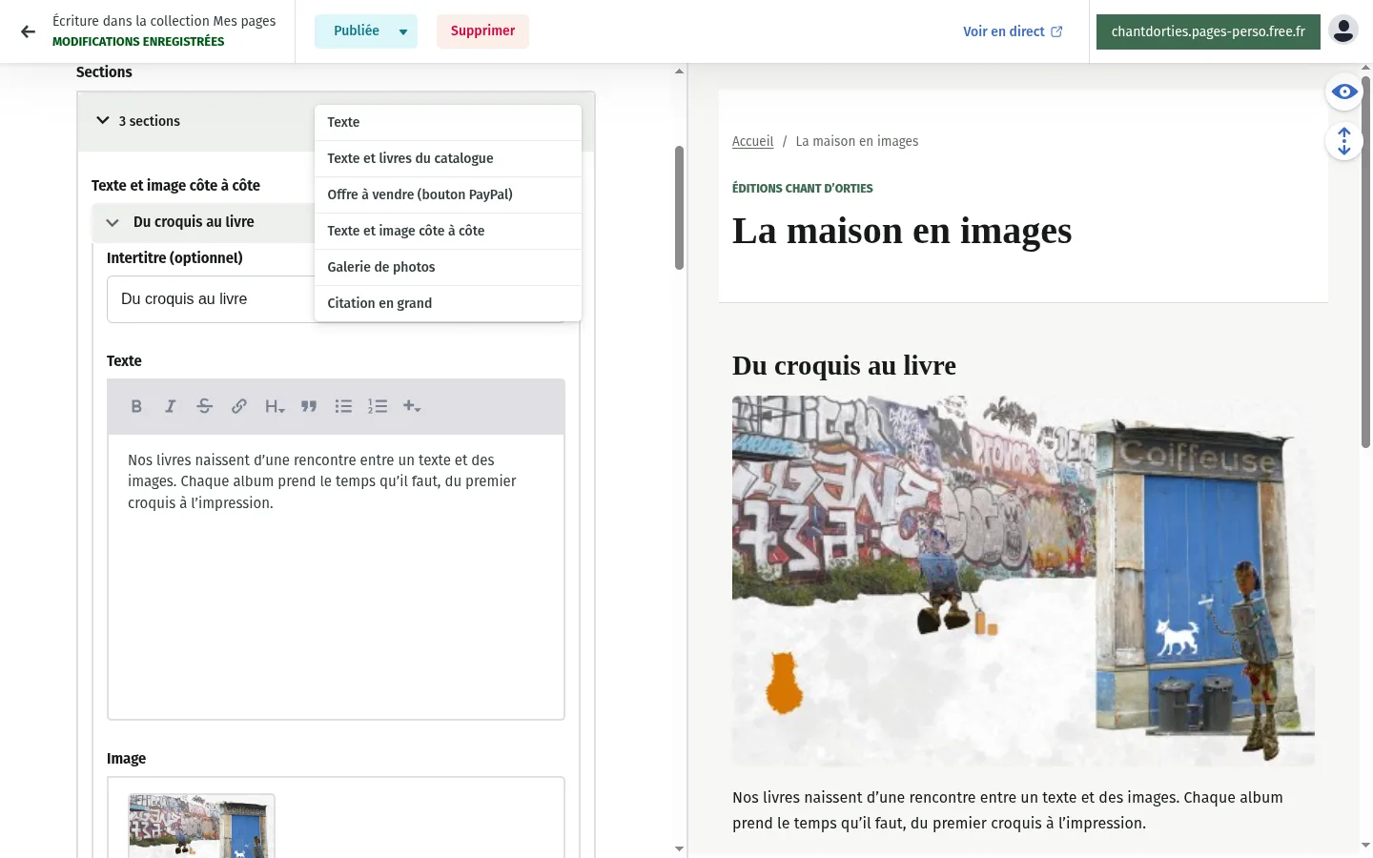Collapse the 3 sections list
Image resolution: width=1373 pixels, height=858 pixels.
tap(103, 121)
